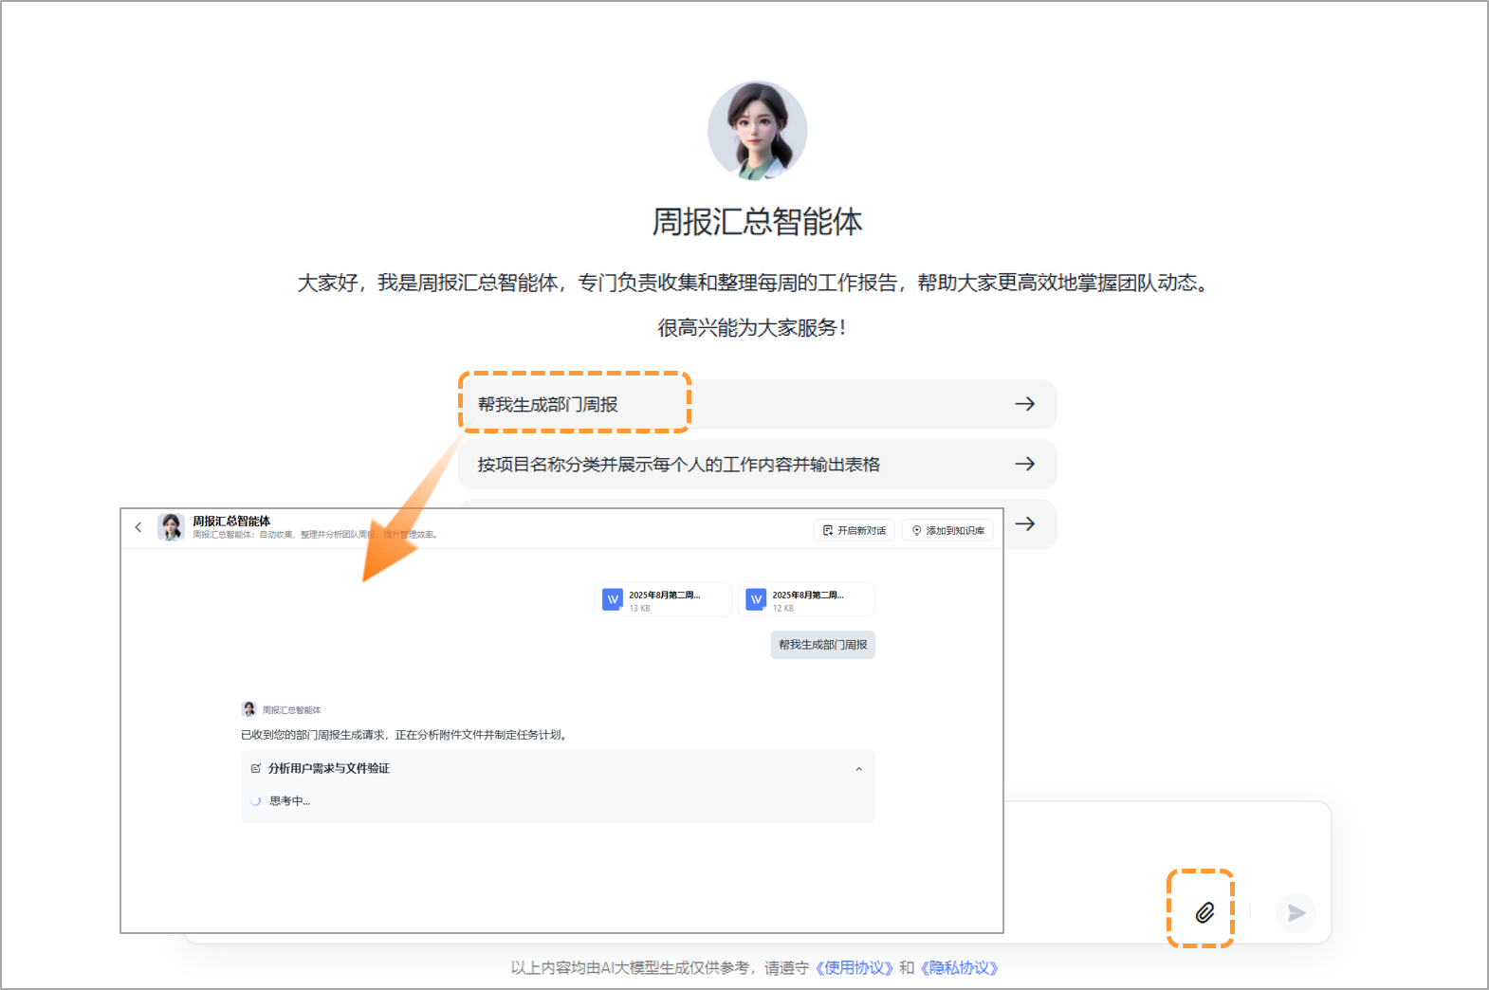The image size is (1489, 990).
Task: Select suggestion 按项目名称分类并展示每个人的工作内容并输出表格
Action: click(757, 465)
